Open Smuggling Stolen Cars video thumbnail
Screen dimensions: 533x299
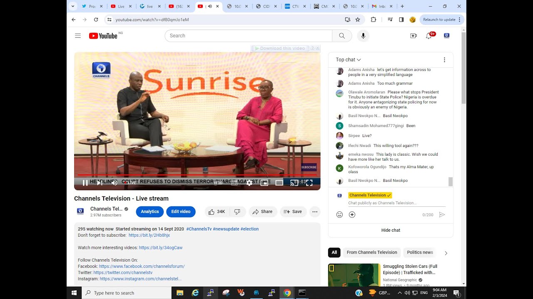pos(354,275)
